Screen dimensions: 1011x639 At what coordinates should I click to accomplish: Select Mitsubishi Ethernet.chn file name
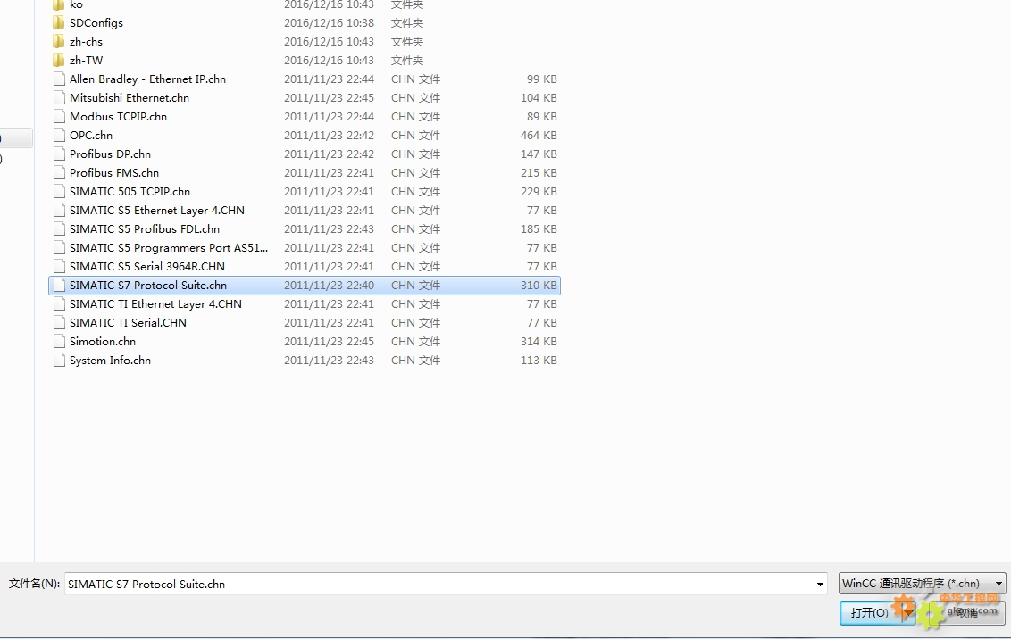(129, 98)
